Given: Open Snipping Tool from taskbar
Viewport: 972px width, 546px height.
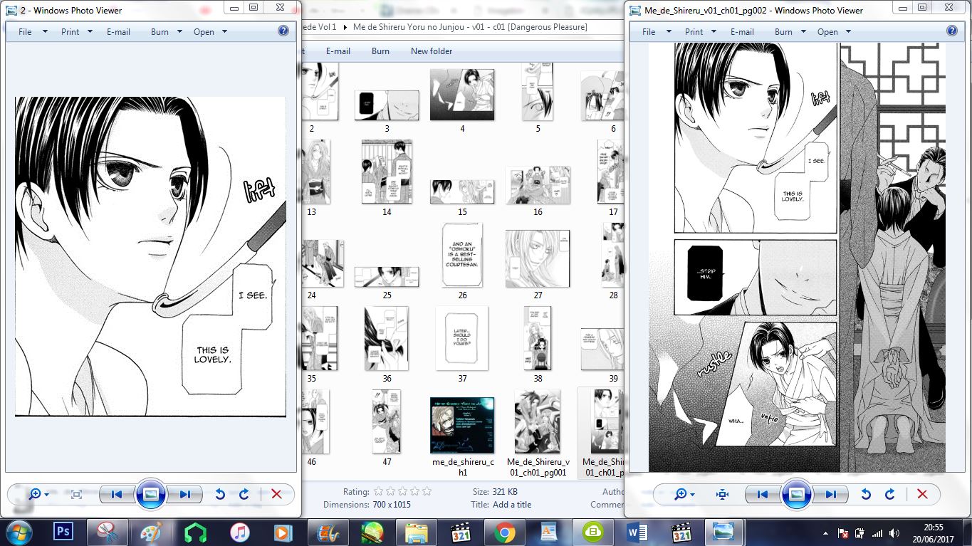Looking at the screenshot, I should (108, 532).
